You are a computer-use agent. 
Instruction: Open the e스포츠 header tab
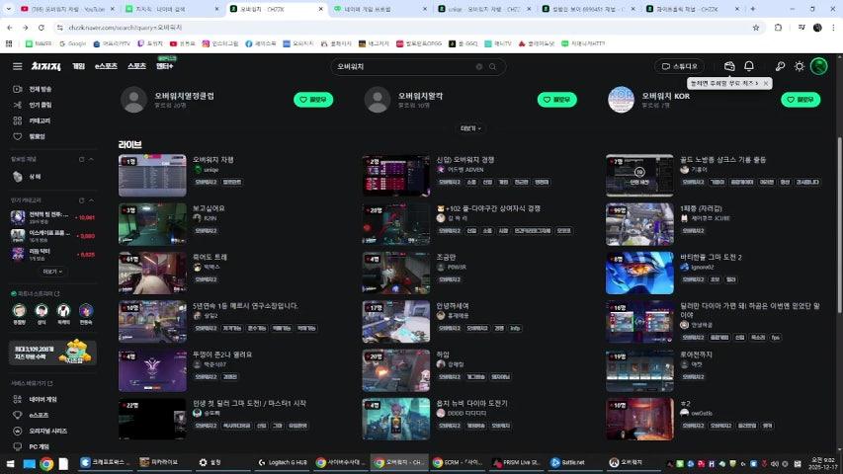pyautogui.click(x=106, y=66)
